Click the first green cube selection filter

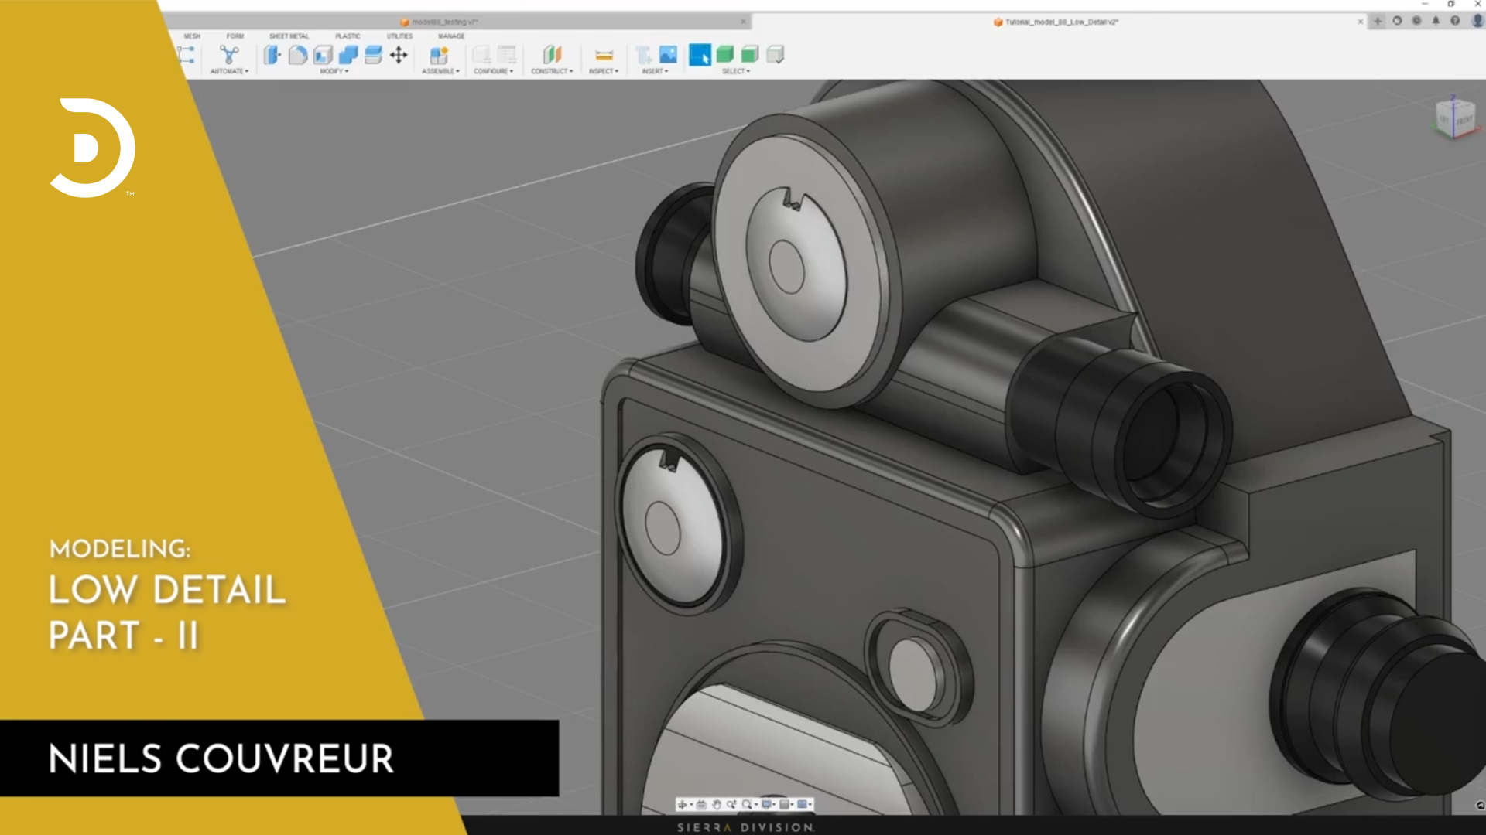click(x=725, y=54)
